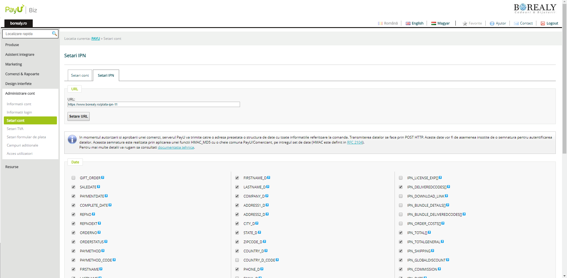The image size is (567, 278).
Task: Expand the Produse sidebar section
Action: tap(12, 45)
